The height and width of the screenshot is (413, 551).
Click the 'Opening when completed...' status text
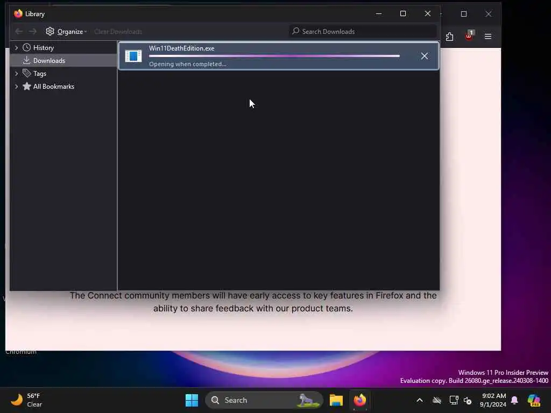(188, 65)
